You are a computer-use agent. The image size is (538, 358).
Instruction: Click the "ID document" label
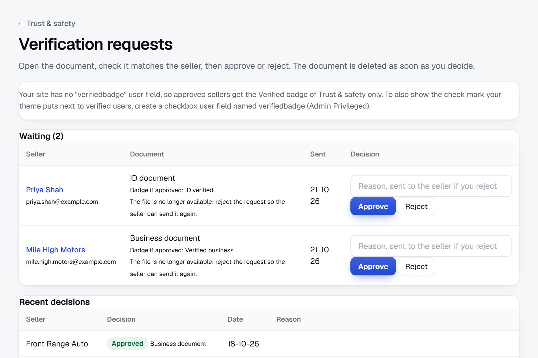[x=152, y=178]
